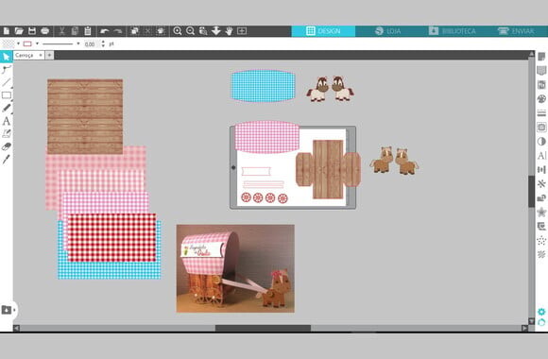Choose the Select arrow tool

(x=6, y=57)
